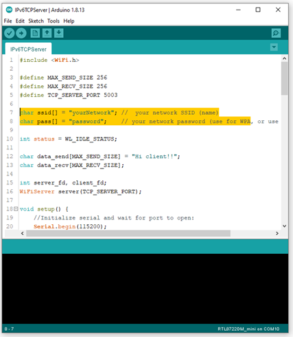
Task: Click the vertical scrollbar down arrow
Action: (284, 226)
